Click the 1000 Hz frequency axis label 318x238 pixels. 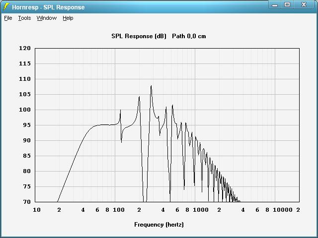201,210
